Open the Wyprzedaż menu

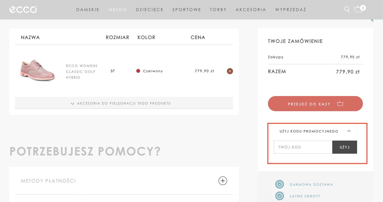tap(291, 10)
